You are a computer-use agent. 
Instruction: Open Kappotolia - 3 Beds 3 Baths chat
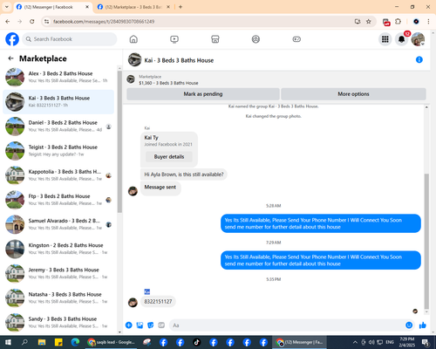(x=58, y=175)
